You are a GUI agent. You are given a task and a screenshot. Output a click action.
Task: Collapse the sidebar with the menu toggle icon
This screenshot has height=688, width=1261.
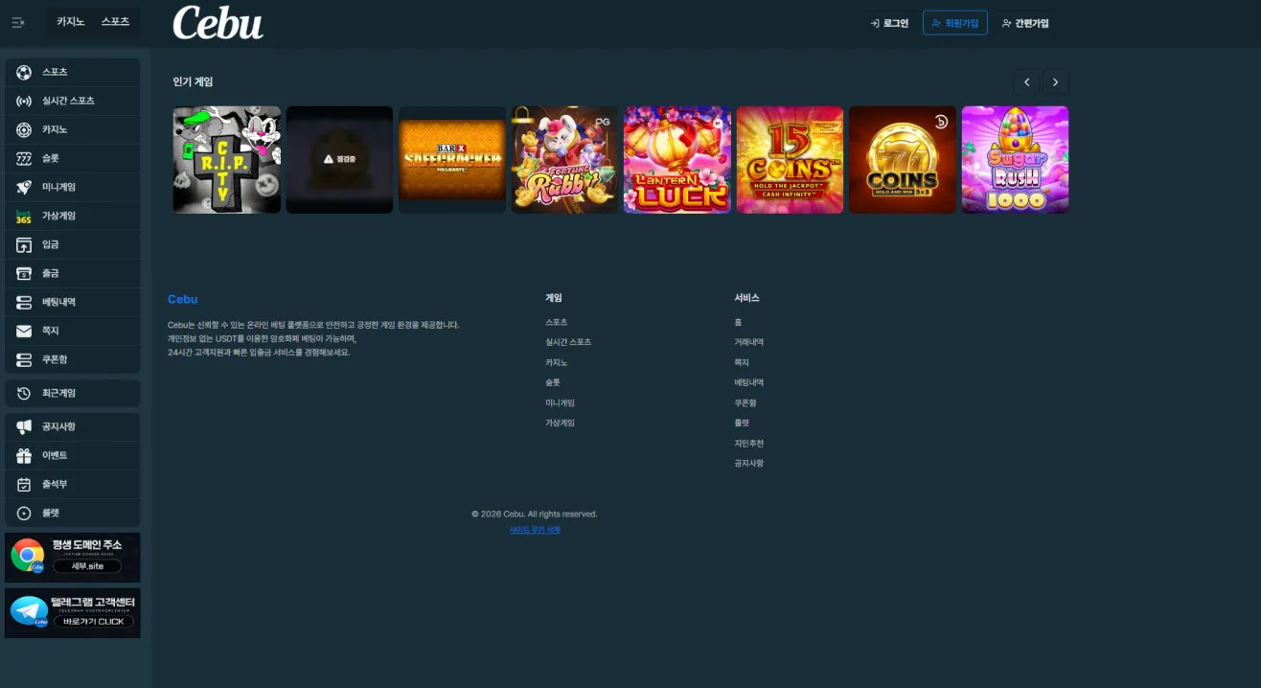[x=18, y=22]
